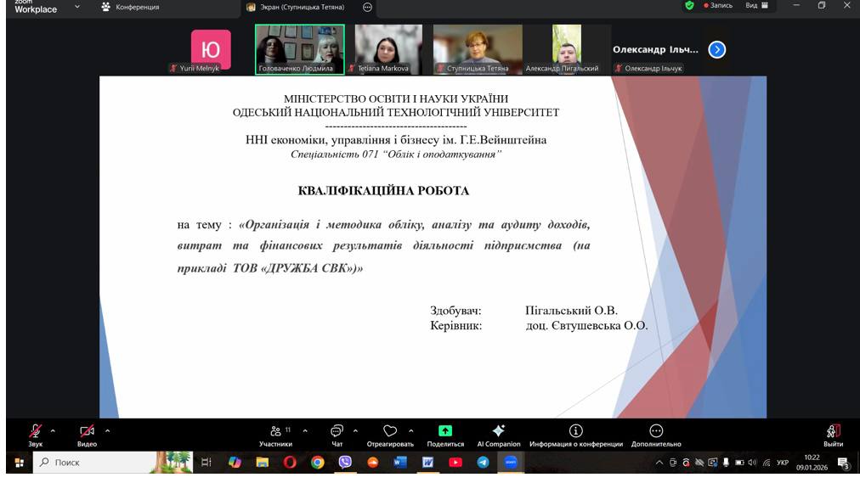Click the green Поделиться share screen button
This screenshot has width=860, height=483.
[x=445, y=435]
